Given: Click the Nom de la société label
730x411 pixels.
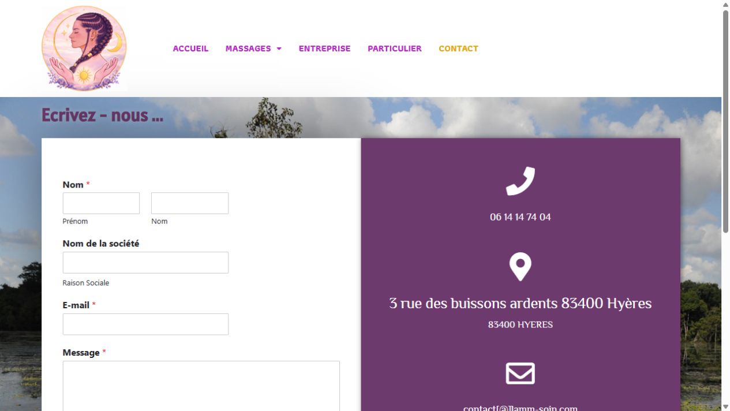Looking at the screenshot, I should coord(100,244).
